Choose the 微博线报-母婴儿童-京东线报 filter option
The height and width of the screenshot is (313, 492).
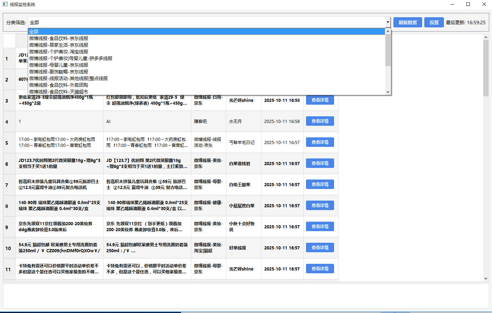pos(59,65)
